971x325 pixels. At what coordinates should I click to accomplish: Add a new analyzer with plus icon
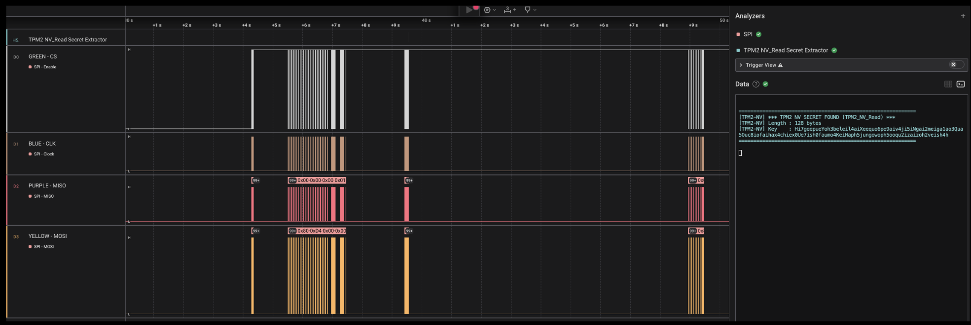click(x=963, y=16)
